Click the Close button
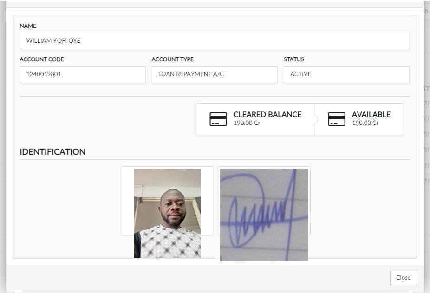This screenshot has width=430, height=293. pos(403,278)
